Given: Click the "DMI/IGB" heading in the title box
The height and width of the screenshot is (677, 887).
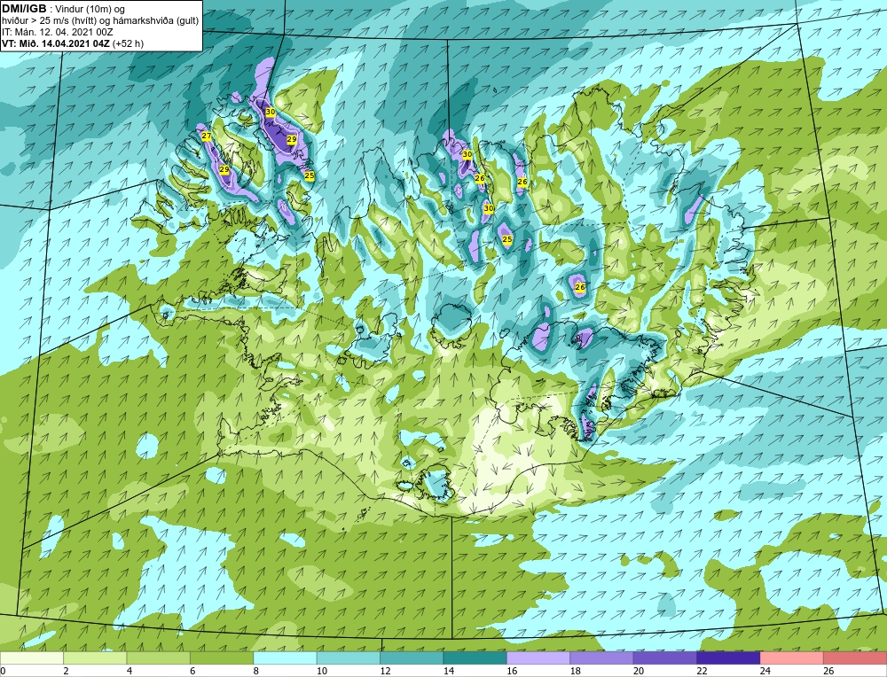Looking at the screenshot, I should pos(24,9).
